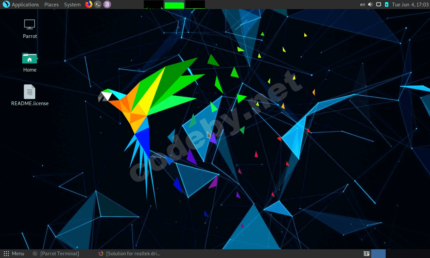Launch the terminal from the top panel
Viewport: 430px width, 258px height.
tap(98, 4)
